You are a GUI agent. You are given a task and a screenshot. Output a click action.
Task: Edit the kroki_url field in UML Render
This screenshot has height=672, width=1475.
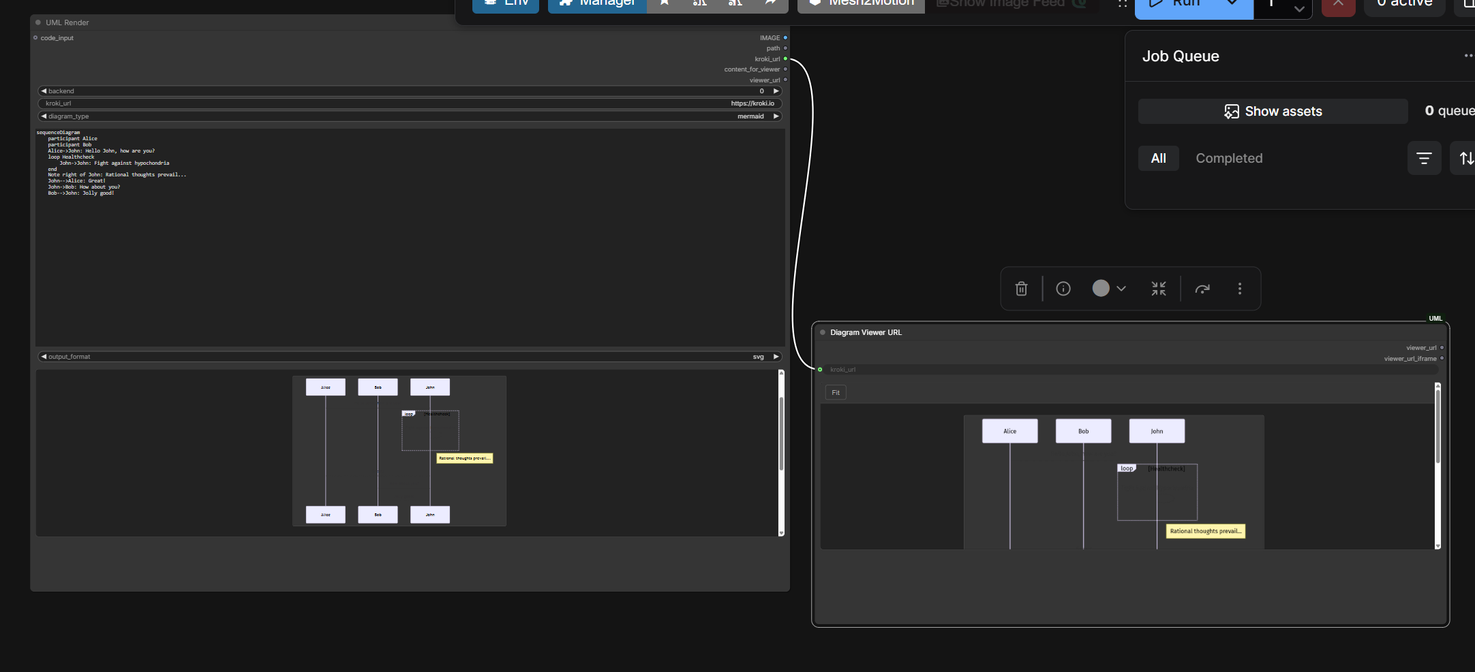coord(410,103)
